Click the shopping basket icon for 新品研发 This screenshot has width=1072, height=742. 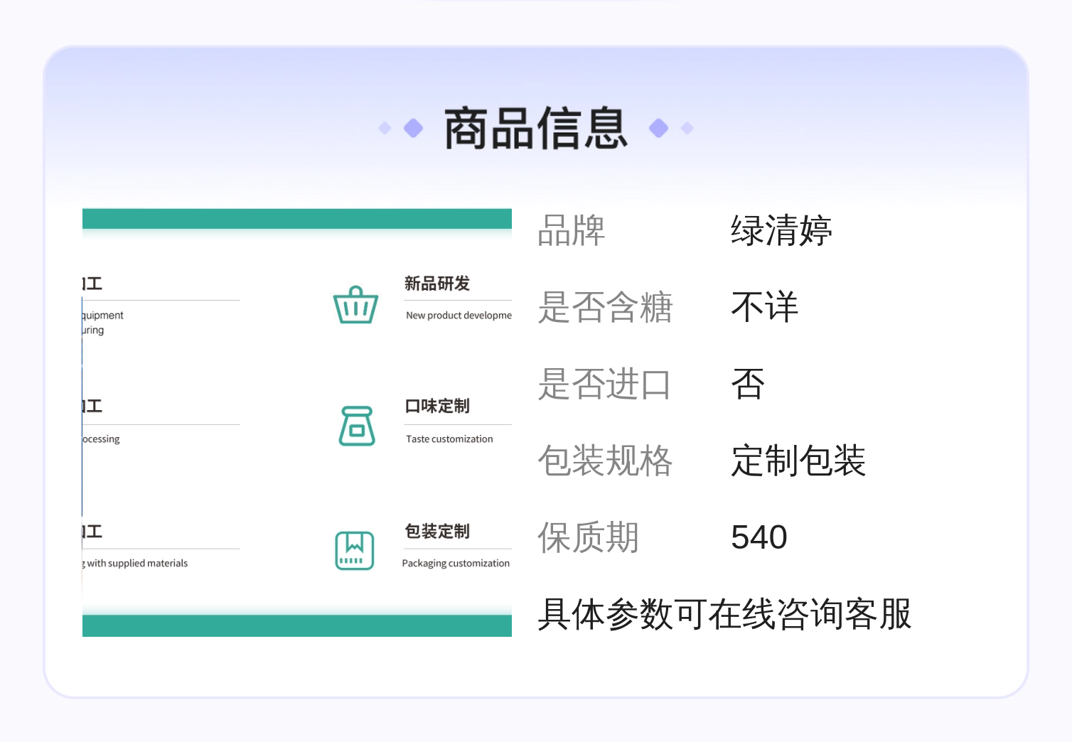coord(355,305)
